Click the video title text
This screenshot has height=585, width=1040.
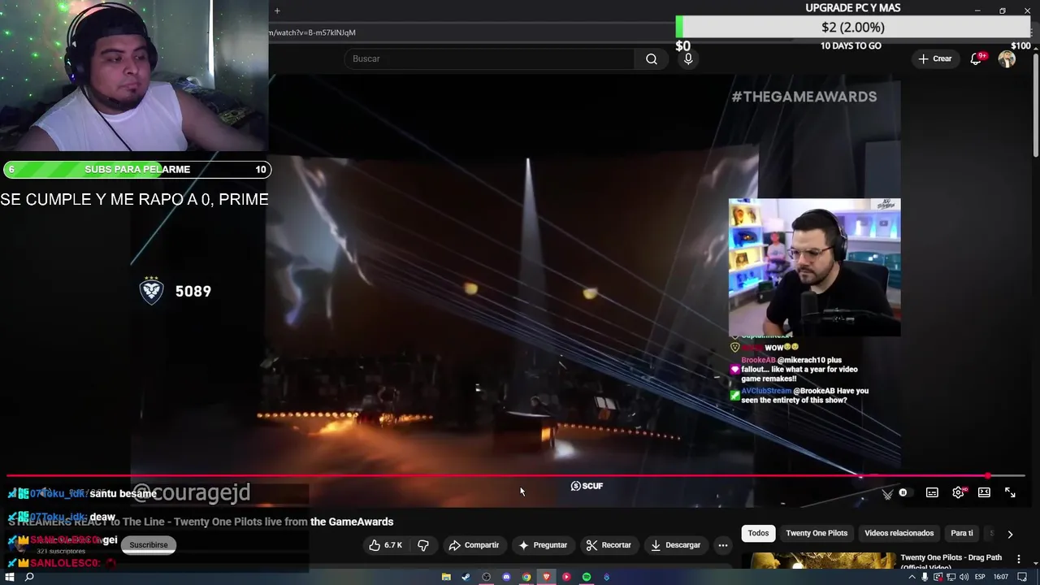(201, 522)
